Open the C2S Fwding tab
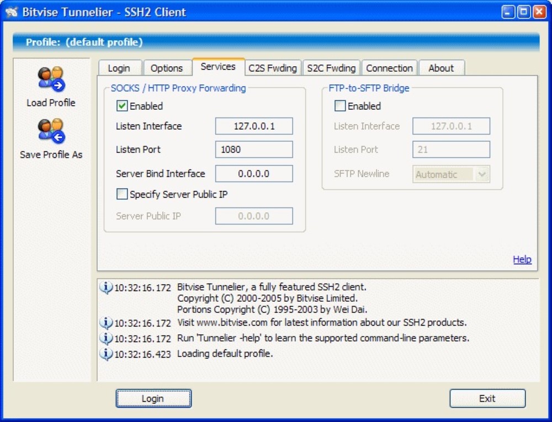 pos(273,68)
